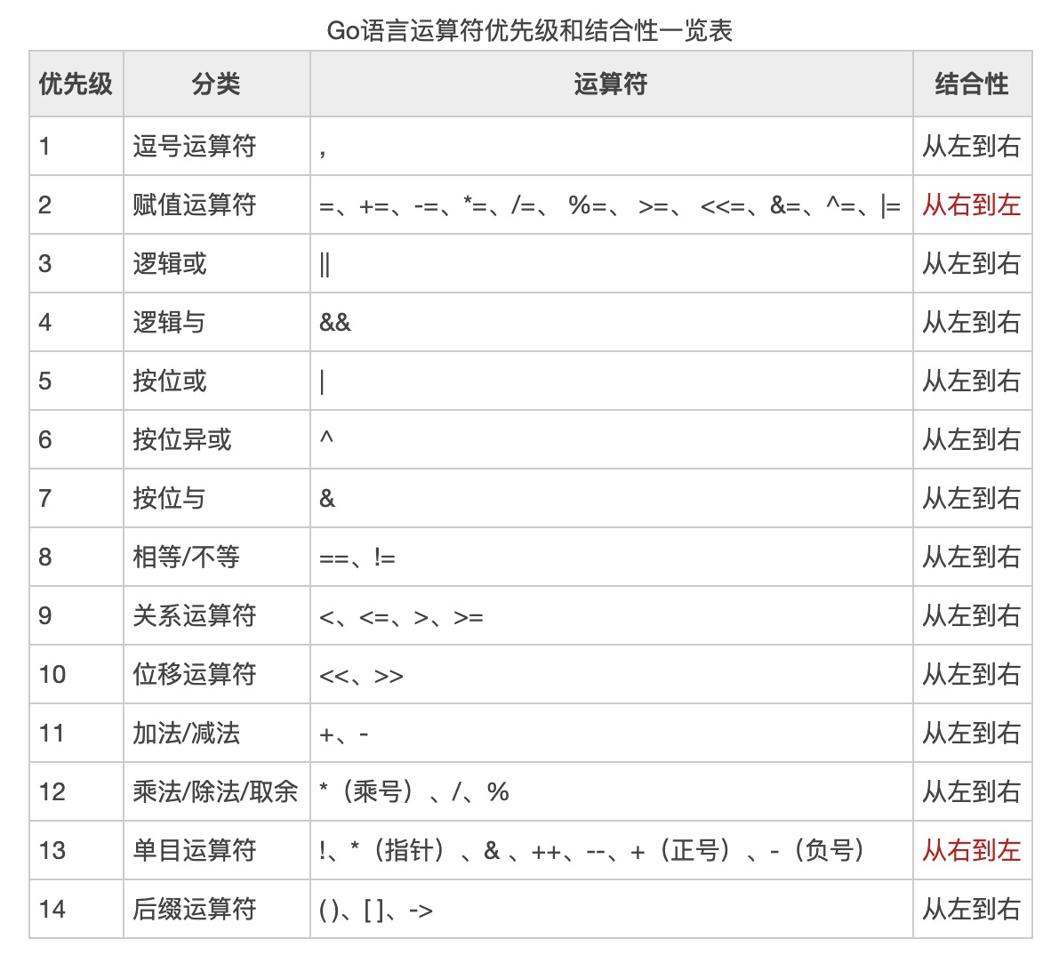The height and width of the screenshot is (955, 1051).
Task: Click the assignment operators cell containing '+='
Action: (x=611, y=205)
